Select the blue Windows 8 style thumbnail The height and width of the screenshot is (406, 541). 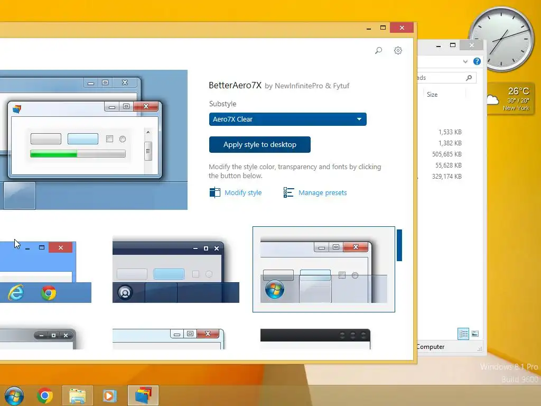point(45,272)
